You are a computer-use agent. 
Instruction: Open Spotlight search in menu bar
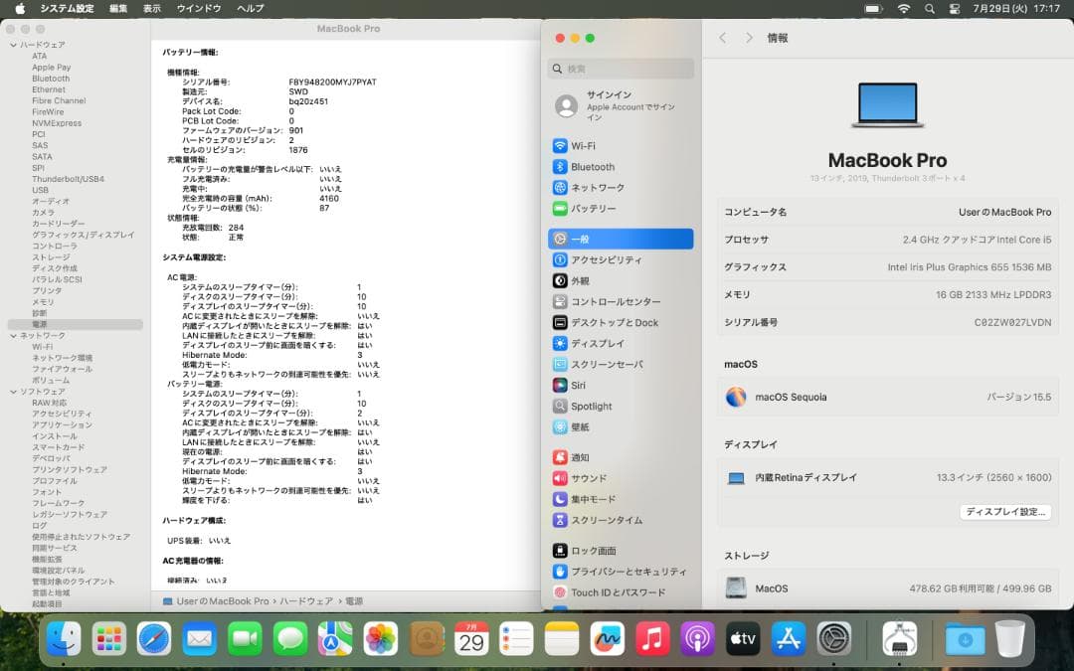pos(930,9)
